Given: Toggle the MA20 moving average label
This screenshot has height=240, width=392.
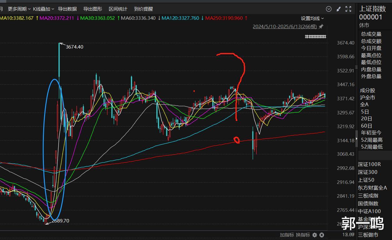Looking at the screenshot, I should (x=57, y=18).
